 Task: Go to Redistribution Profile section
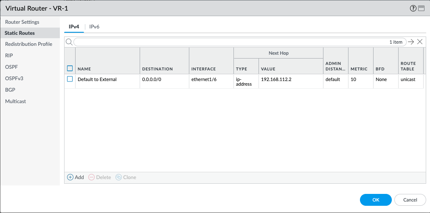[x=28, y=44]
